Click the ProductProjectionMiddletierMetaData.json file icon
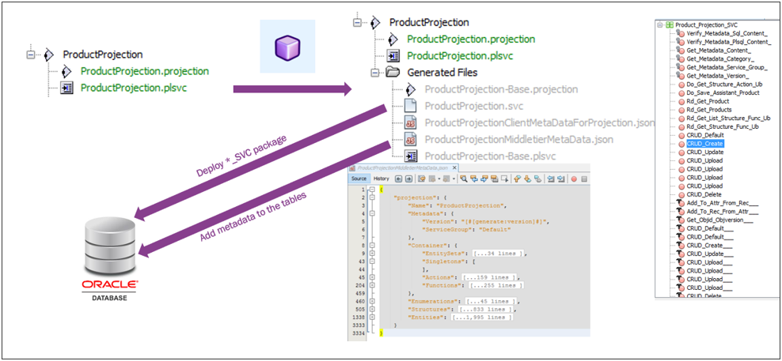Image resolution: width=782 pixels, height=361 pixels. (411, 139)
